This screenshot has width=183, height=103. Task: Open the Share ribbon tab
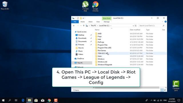point(90,22)
